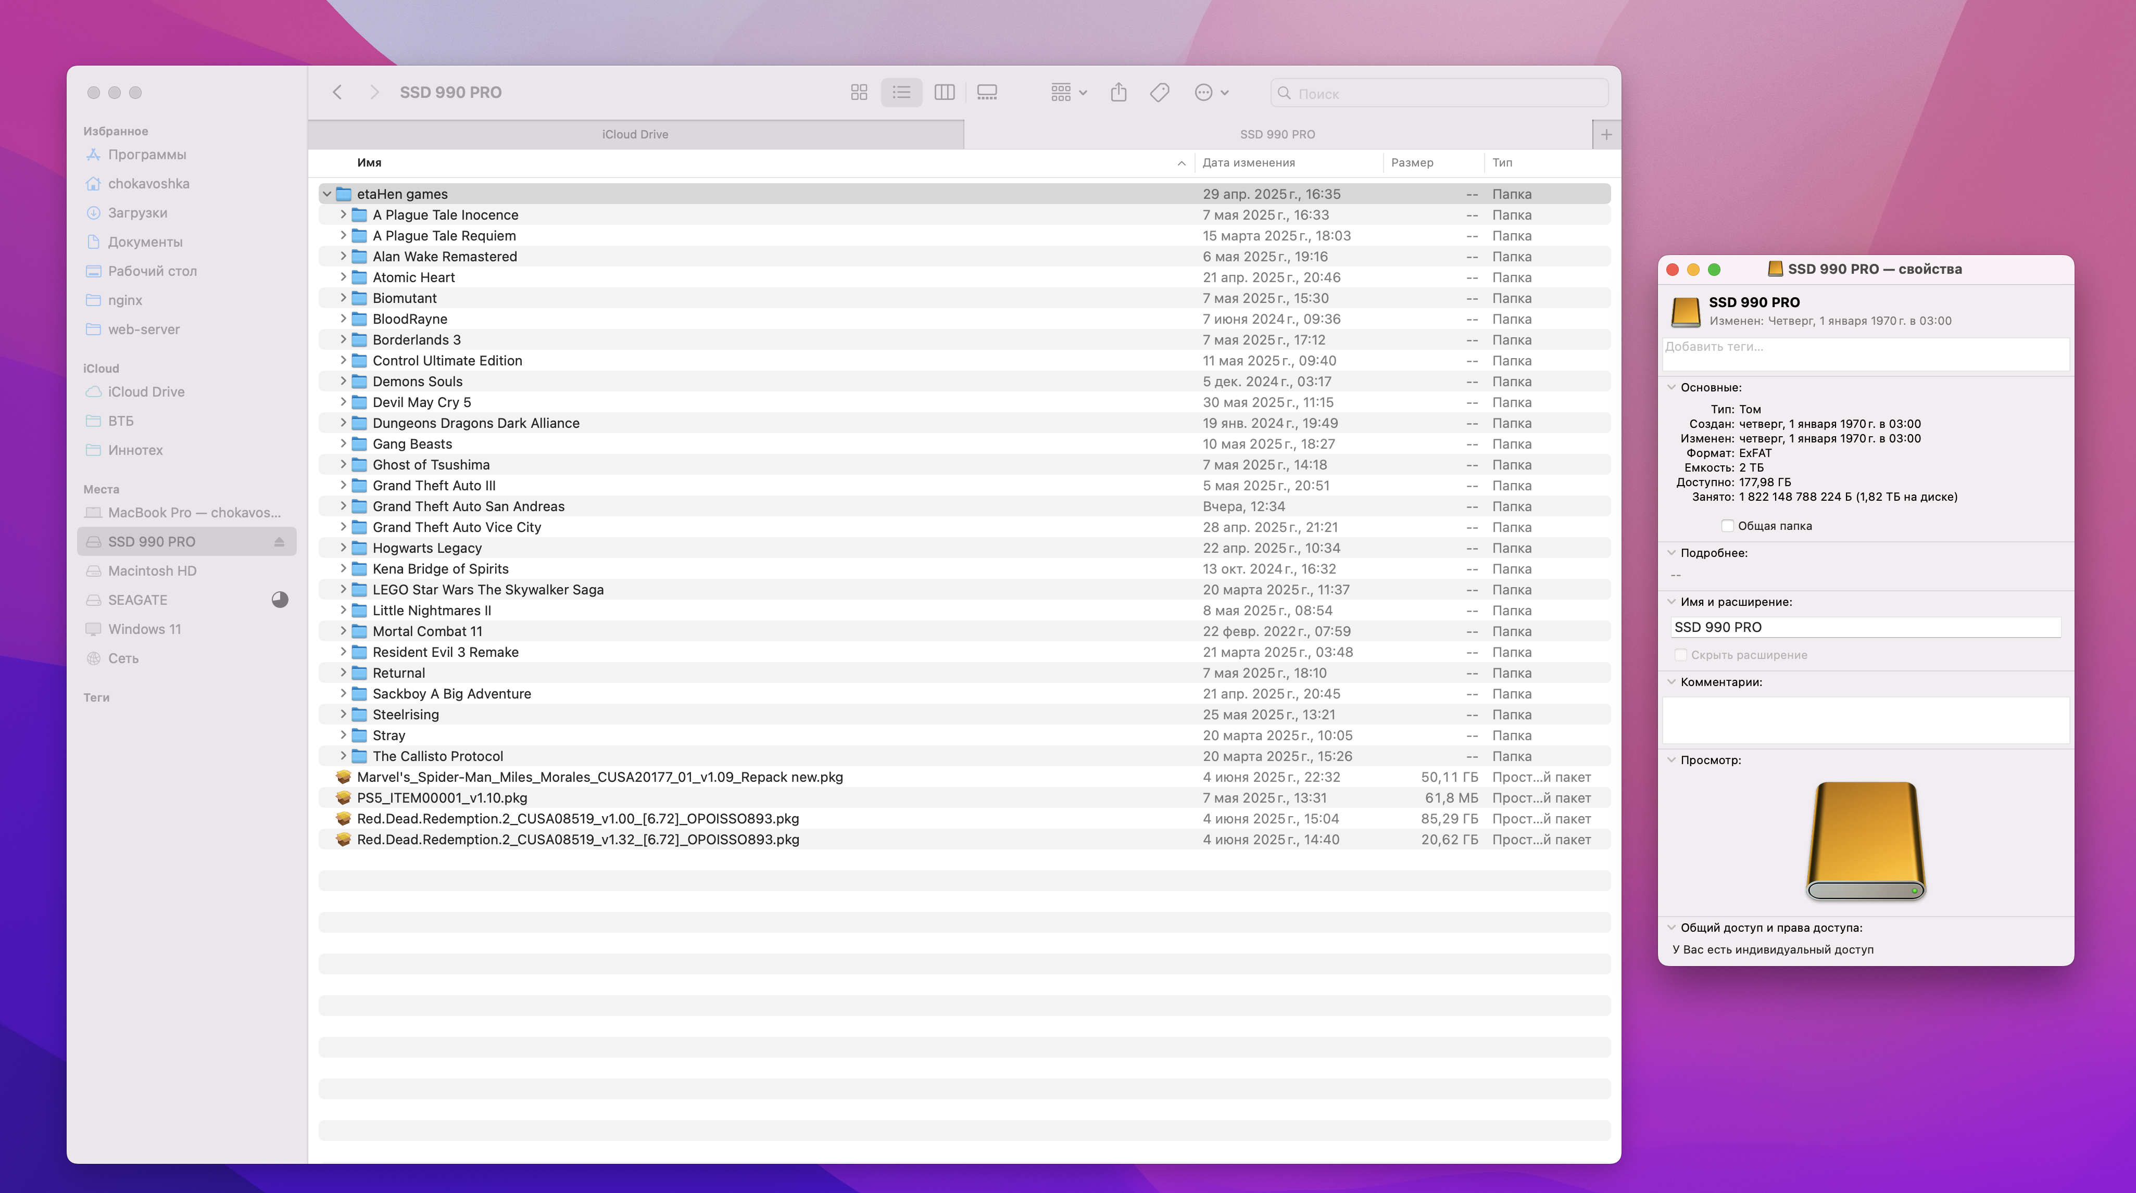The height and width of the screenshot is (1193, 2136).
Task: Go back with the back arrow
Action: (337, 93)
